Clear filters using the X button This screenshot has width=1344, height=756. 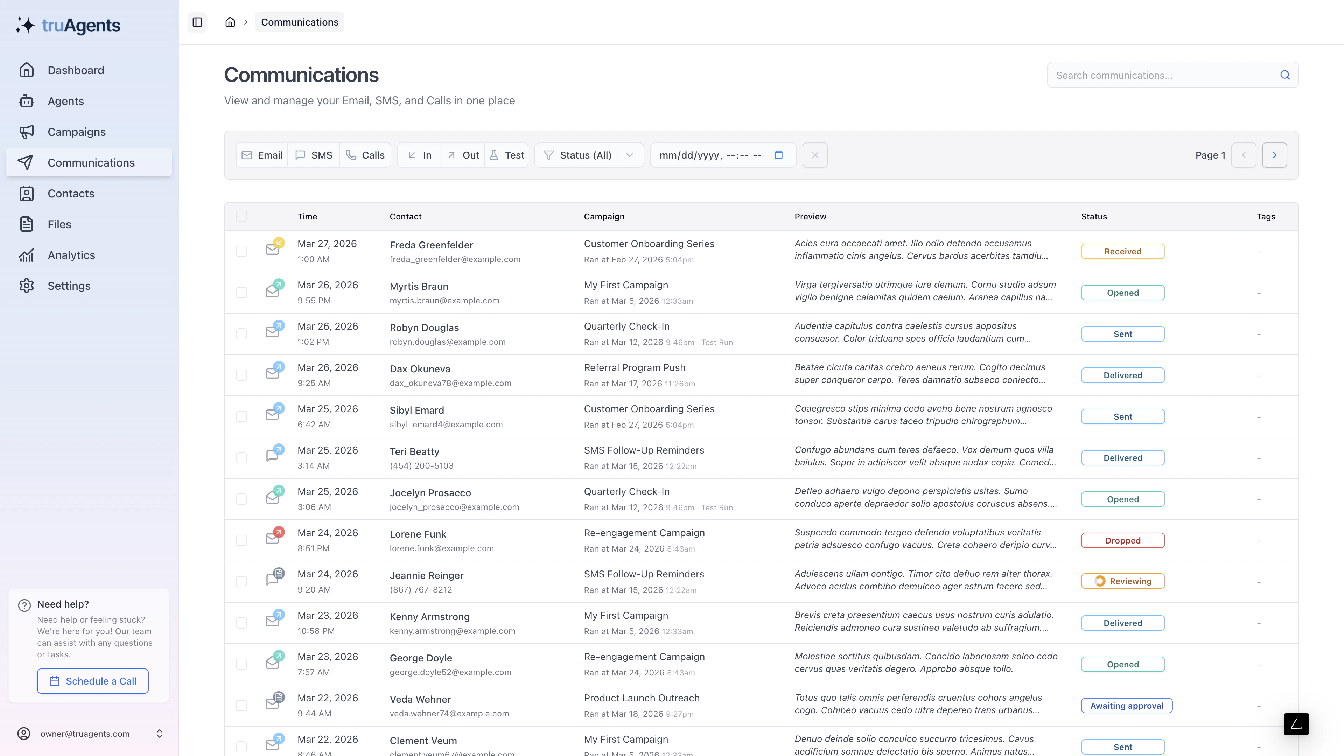(815, 155)
